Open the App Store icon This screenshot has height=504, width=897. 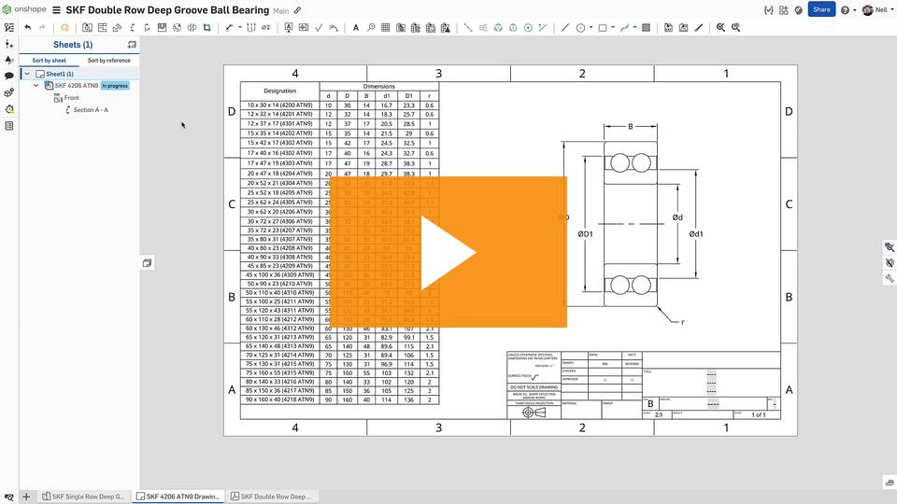783,9
